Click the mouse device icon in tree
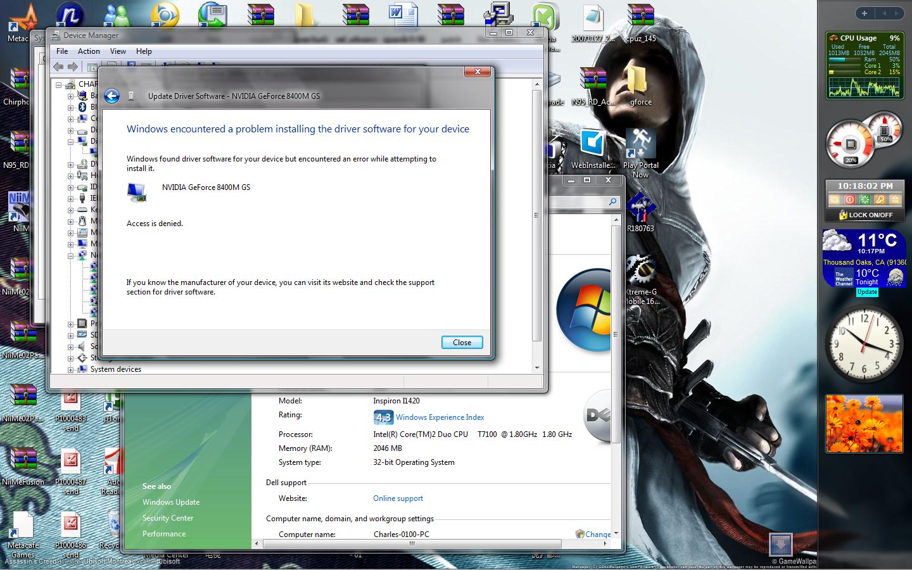This screenshot has width=912, height=570. click(82, 221)
